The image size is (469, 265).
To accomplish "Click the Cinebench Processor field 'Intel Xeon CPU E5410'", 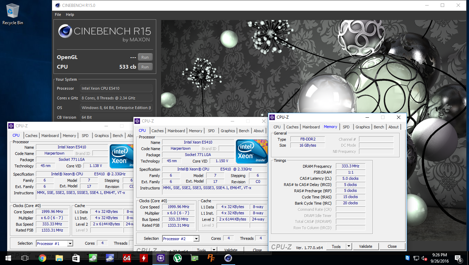I will coord(116,88).
